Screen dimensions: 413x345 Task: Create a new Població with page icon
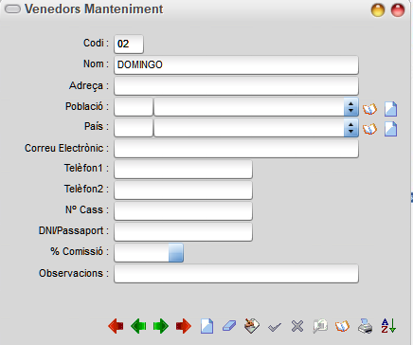point(390,109)
